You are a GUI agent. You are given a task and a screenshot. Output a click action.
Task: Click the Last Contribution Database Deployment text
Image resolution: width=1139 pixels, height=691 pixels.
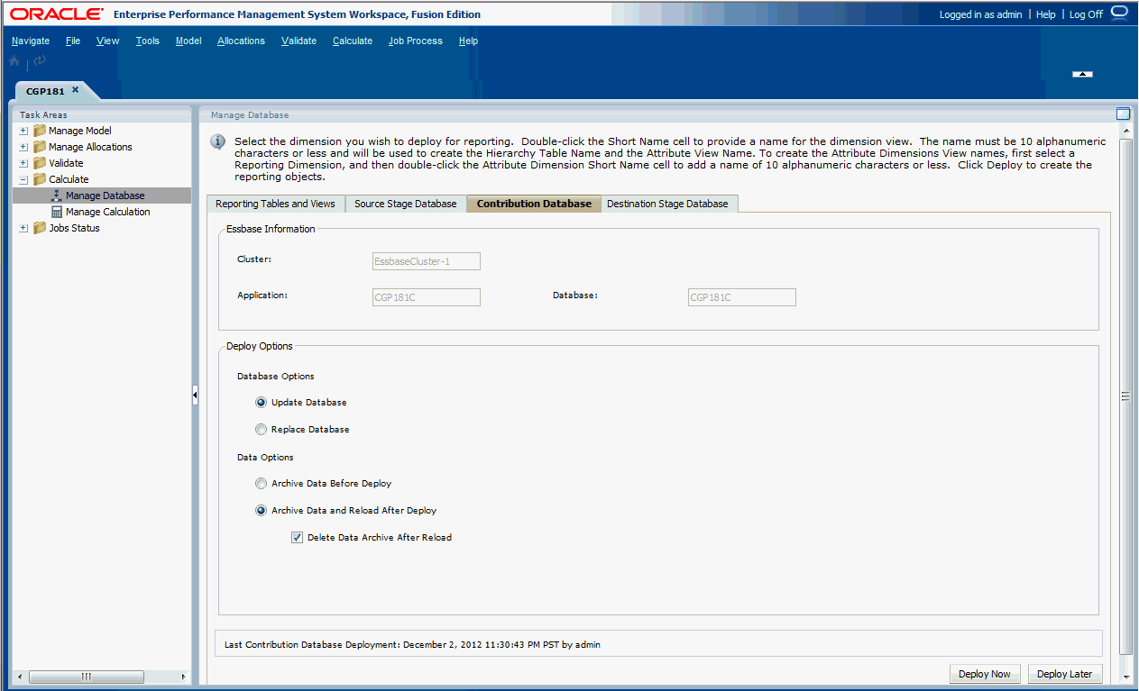point(412,645)
